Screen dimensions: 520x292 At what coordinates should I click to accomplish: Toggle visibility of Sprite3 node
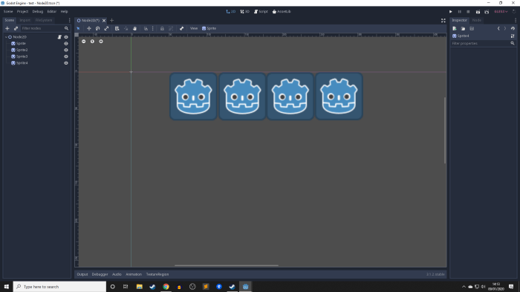[66, 56]
